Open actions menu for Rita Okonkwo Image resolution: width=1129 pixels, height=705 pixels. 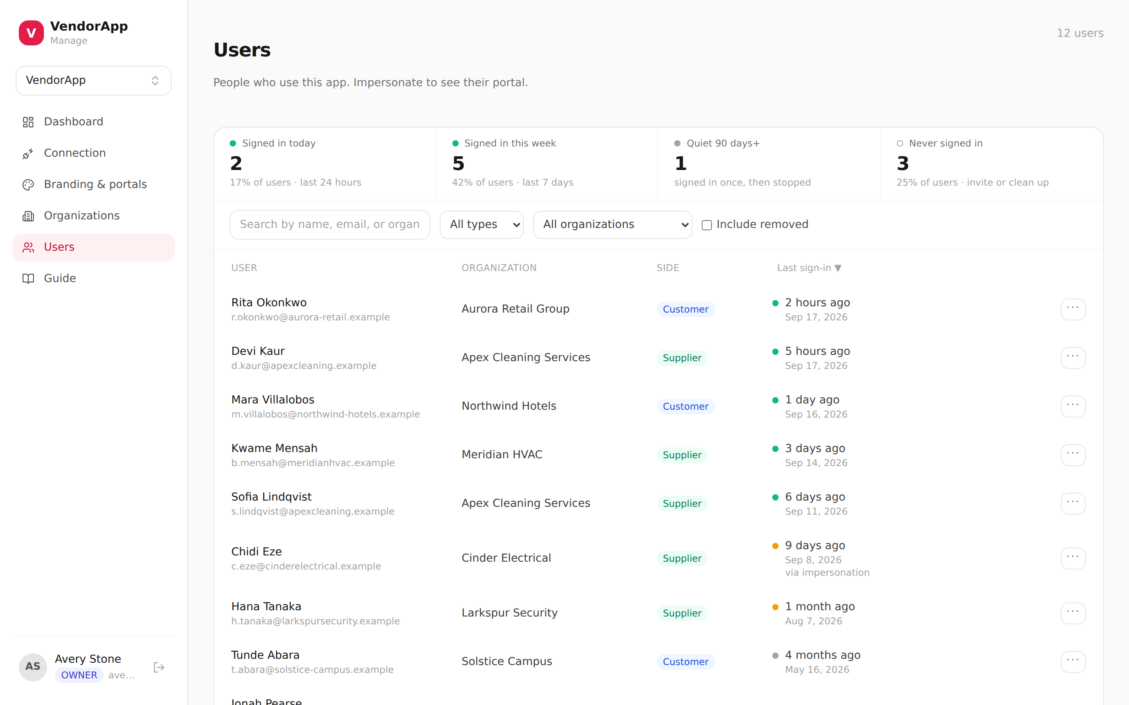1073,309
